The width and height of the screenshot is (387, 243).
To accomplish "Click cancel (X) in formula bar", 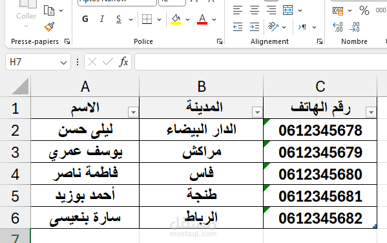I will pos(92,62).
